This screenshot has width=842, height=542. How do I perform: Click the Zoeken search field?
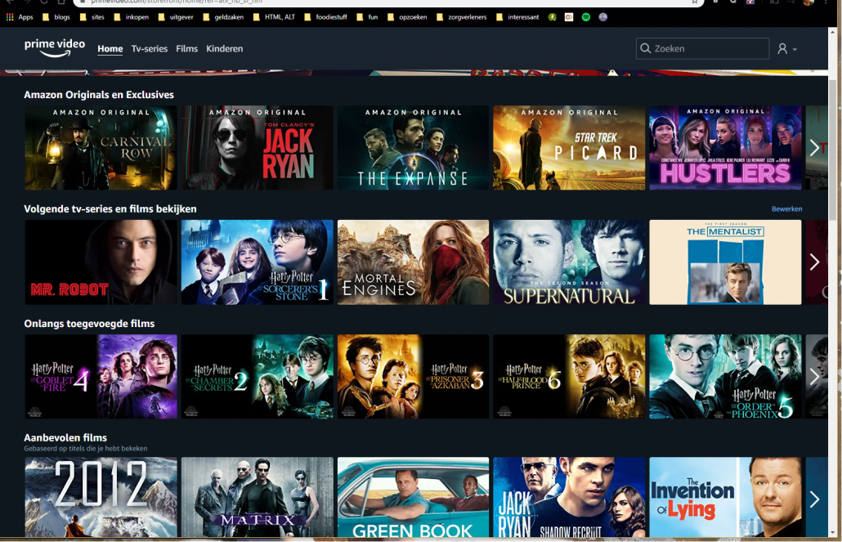point(702,49)
